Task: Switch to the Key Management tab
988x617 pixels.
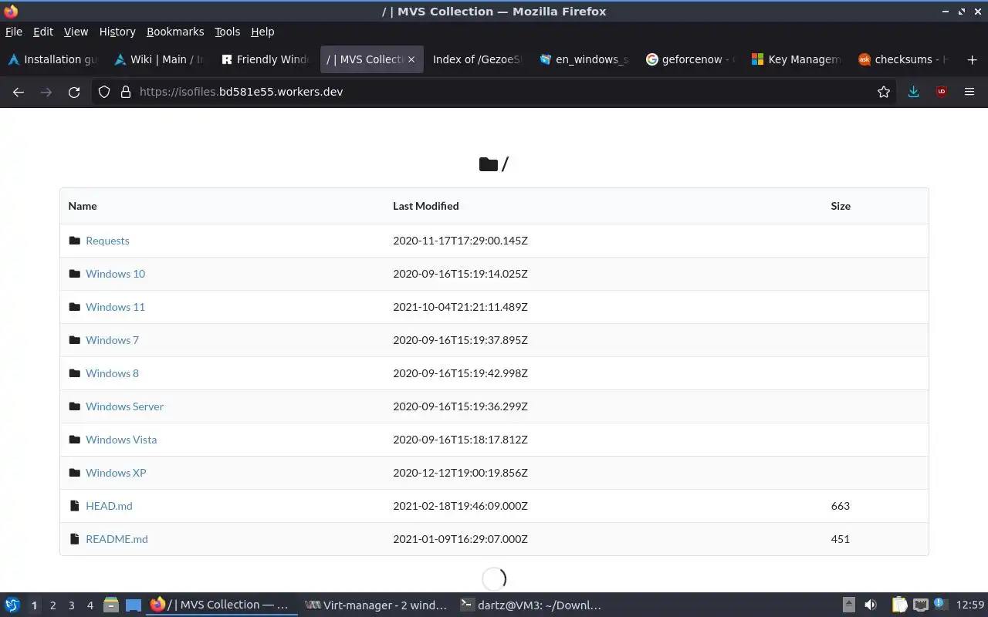Action: click(x=797, y=59)
